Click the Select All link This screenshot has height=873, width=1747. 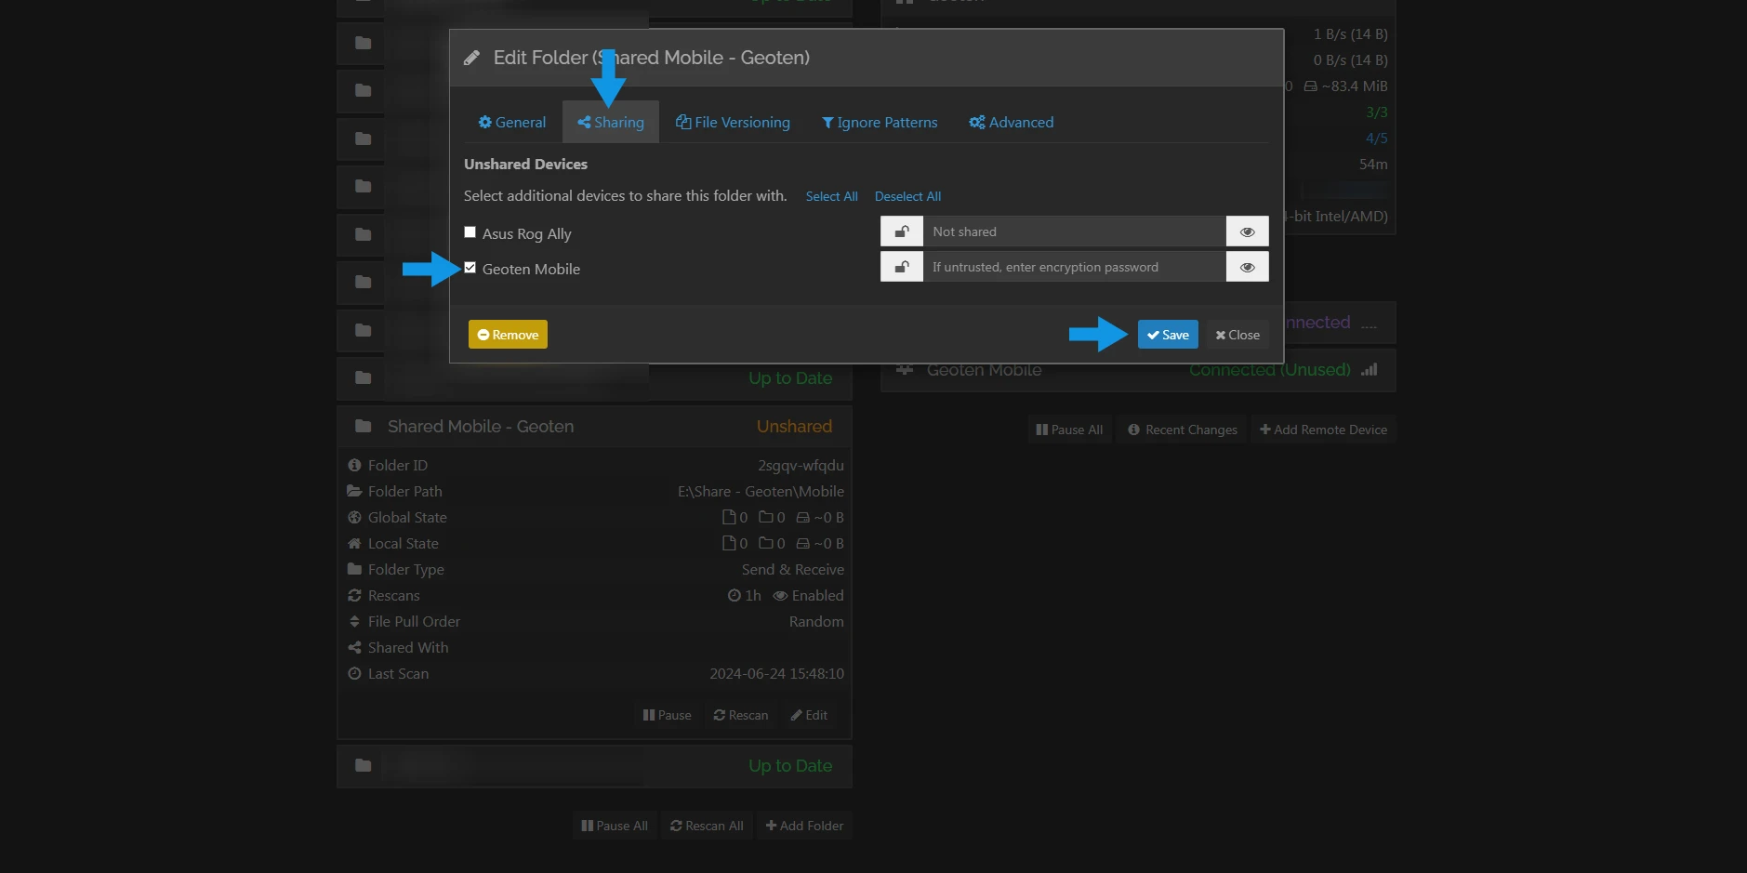[x=831, y=196]
